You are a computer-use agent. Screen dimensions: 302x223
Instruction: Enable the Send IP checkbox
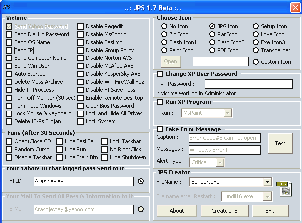pos(9,50)
